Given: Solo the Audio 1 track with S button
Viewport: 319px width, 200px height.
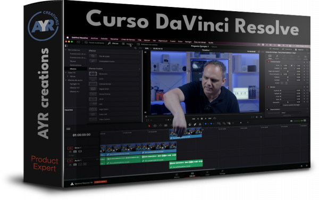Looking at the screenshot, I should [x=80, y=164].
